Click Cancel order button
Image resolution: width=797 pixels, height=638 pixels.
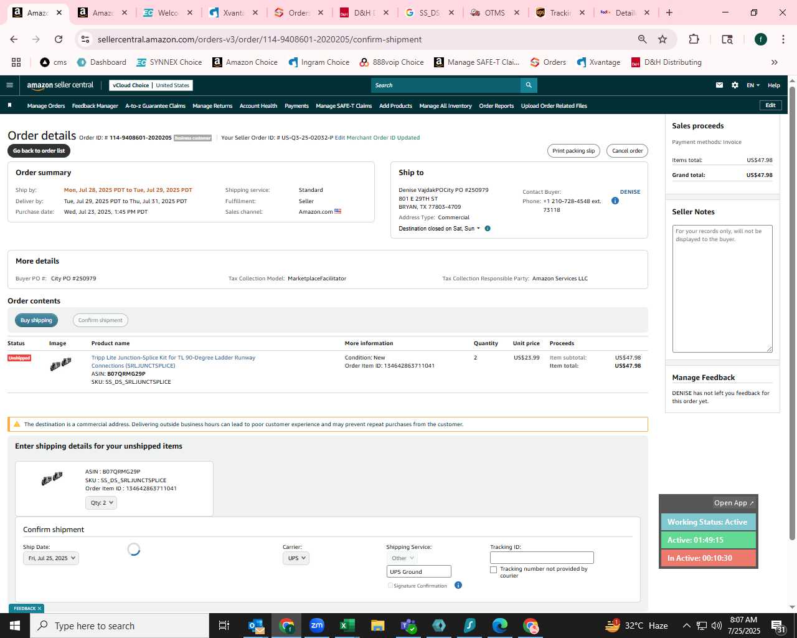[627, 151]
